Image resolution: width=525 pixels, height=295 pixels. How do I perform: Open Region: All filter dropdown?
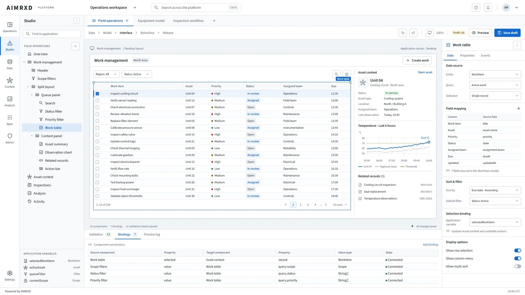(x=106, y=74)
